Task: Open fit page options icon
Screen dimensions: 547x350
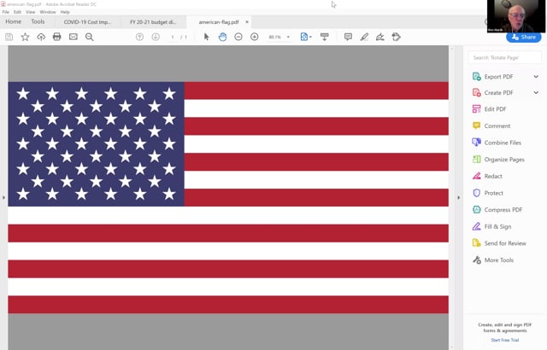Action: [x=306, y=37]
